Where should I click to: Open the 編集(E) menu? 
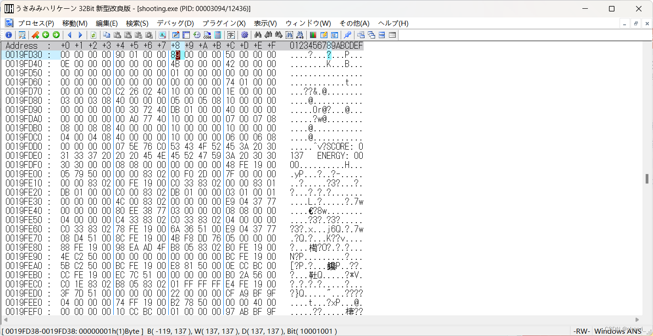[x=107, y=23]
